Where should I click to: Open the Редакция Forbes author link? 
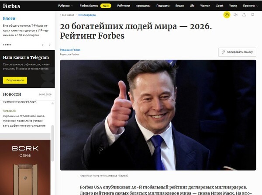tap(70, 50)
